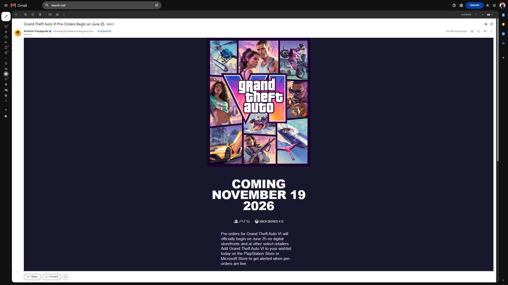
Task: Report this email as spam
Action: tap(33, 15)
